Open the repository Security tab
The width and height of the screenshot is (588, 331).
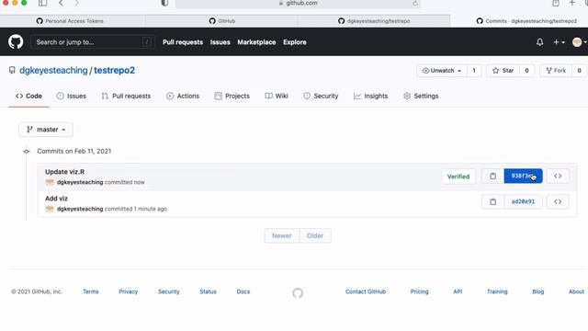point(321,96)
